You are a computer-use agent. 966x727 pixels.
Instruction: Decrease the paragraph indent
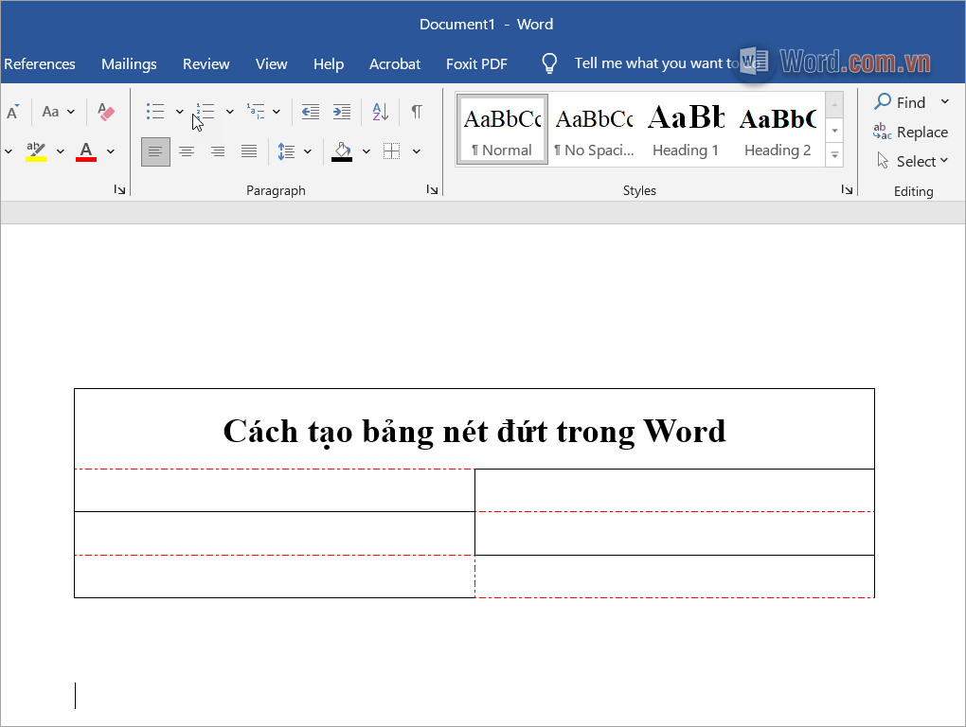[310, 112]
